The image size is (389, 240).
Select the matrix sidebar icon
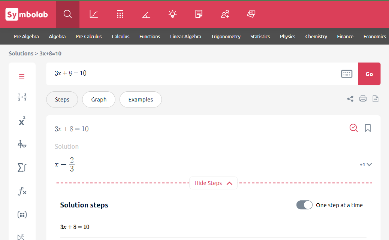(x=22, y=215)
